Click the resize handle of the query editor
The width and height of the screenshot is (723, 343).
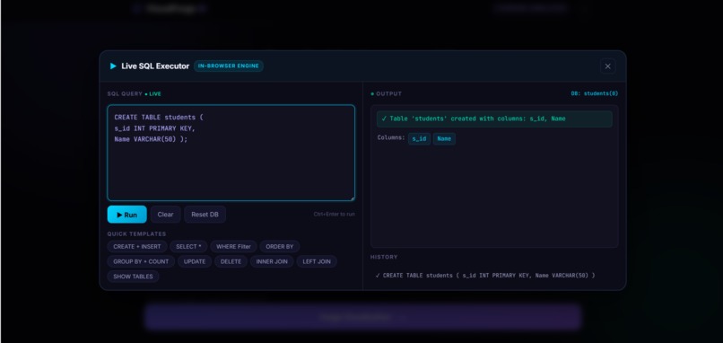(353, 199)
